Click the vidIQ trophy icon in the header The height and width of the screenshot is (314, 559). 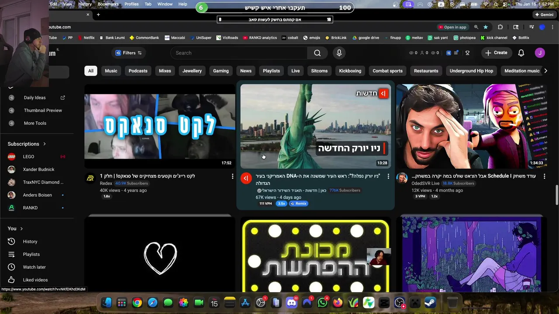pos(467,53)
